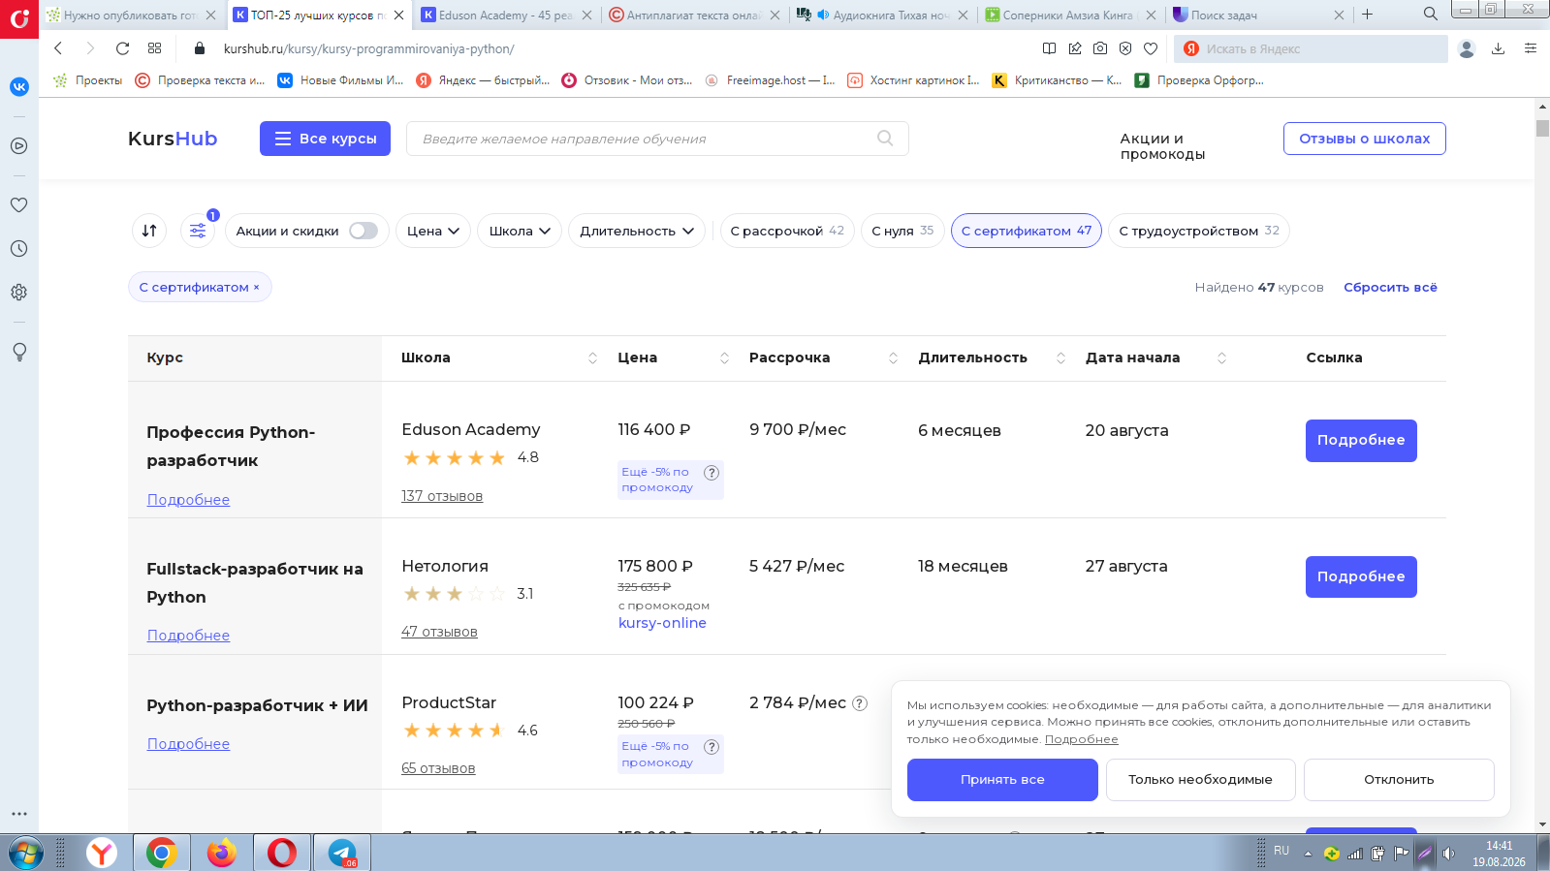Viewport: 1550px width, 871px height.
Task: Open settings gear in the Opera sidebar
Action: (x=18, y=293)
